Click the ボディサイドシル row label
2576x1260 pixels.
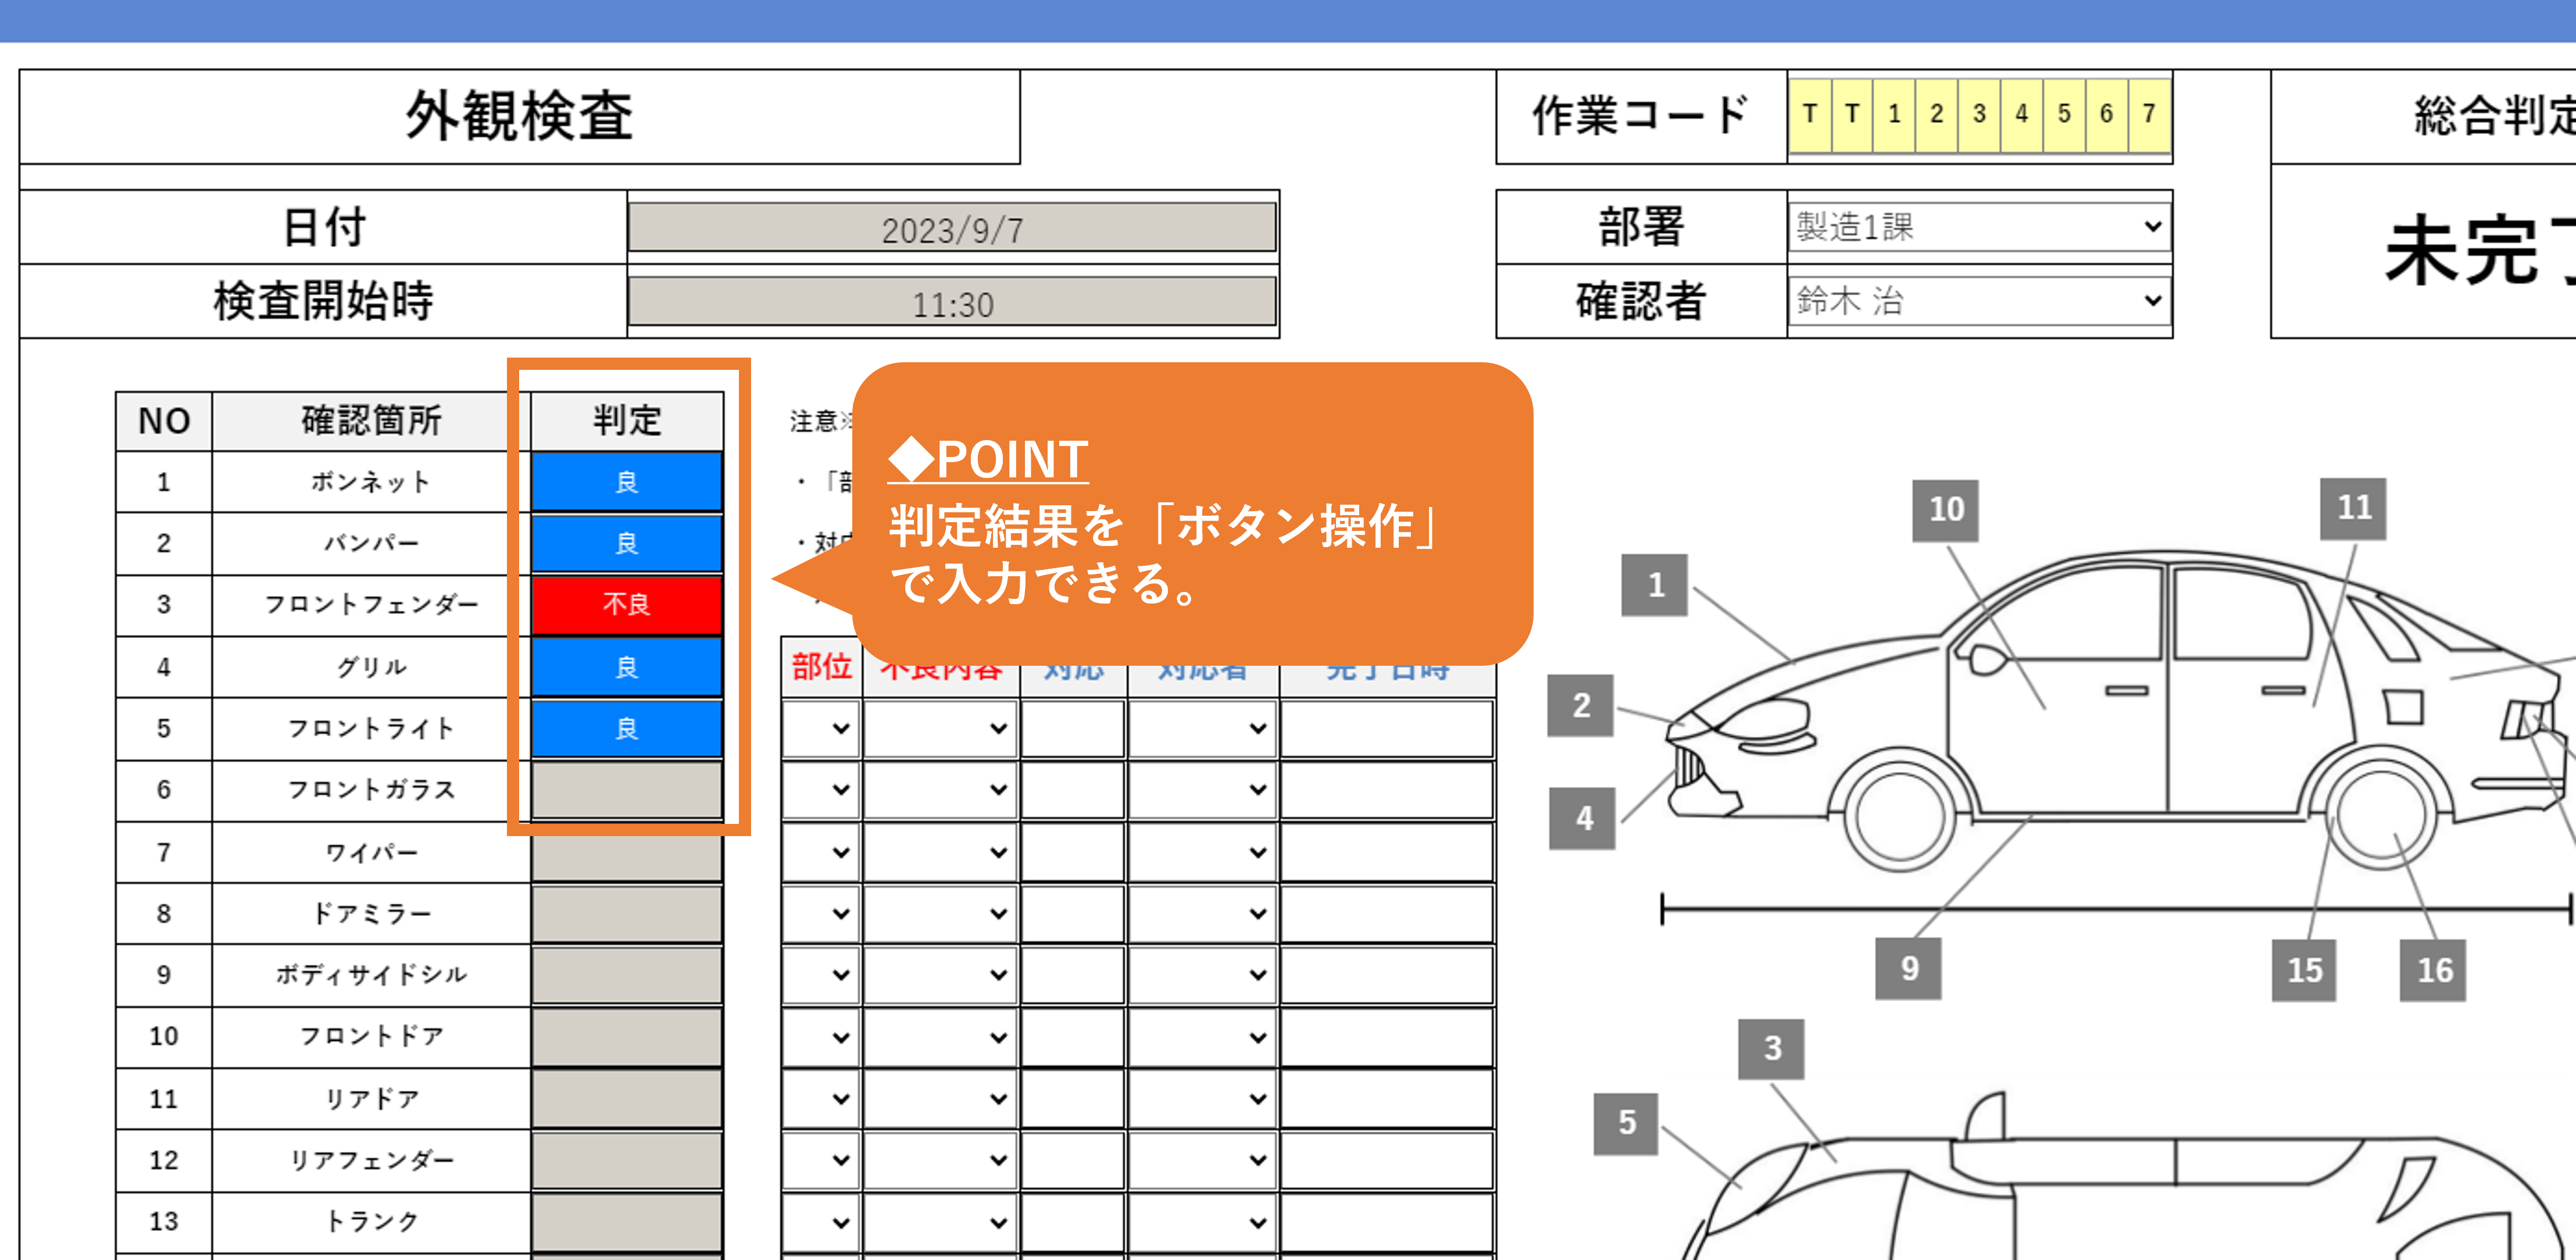[x=371, y=975]
